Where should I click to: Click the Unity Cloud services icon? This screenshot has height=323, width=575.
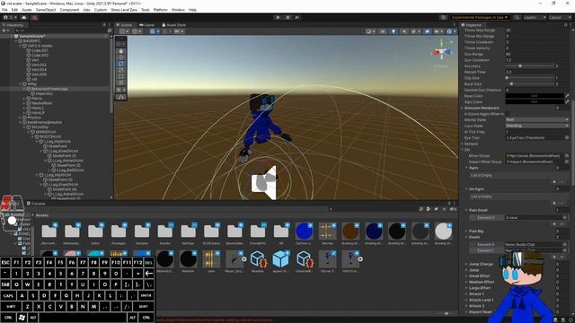[24, 18]
